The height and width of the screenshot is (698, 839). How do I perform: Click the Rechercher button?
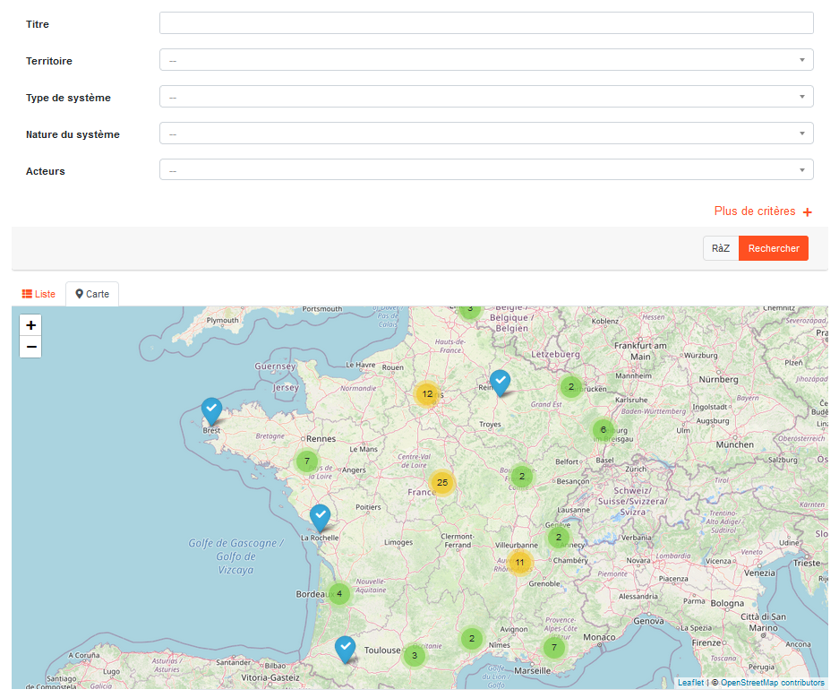tap(773, 248)
